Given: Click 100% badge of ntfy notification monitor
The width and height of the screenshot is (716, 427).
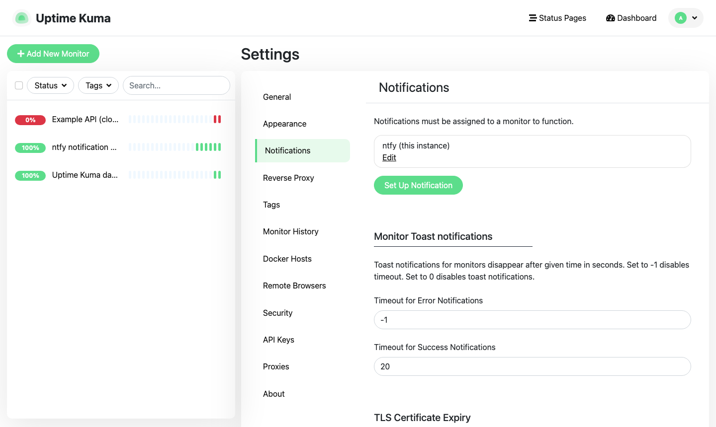Looking at the screenshot, I should (30, 147).
